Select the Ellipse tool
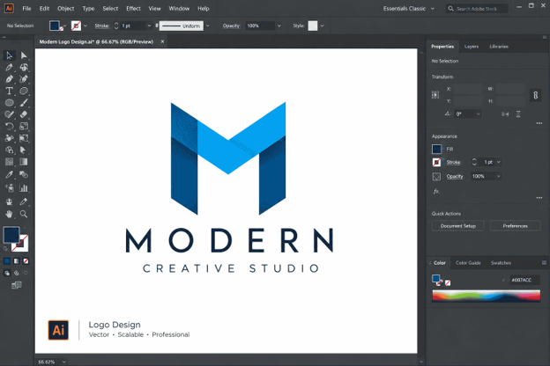The height and width of the screenshot is (366, 550). tap(9, 103)
